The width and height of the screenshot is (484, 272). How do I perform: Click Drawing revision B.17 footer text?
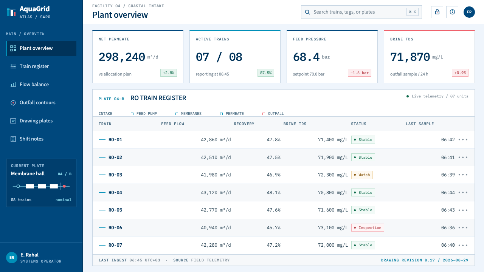click(425, 260)
